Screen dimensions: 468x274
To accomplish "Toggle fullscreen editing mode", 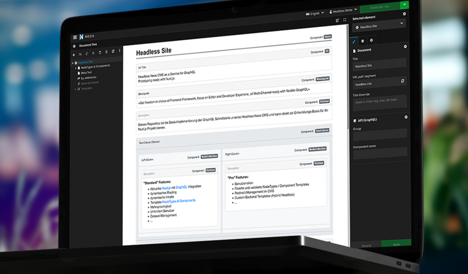I will point(344,20).
